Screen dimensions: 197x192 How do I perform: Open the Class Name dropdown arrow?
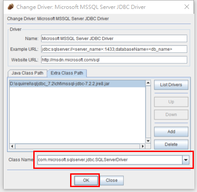click(x=186, y=160)
